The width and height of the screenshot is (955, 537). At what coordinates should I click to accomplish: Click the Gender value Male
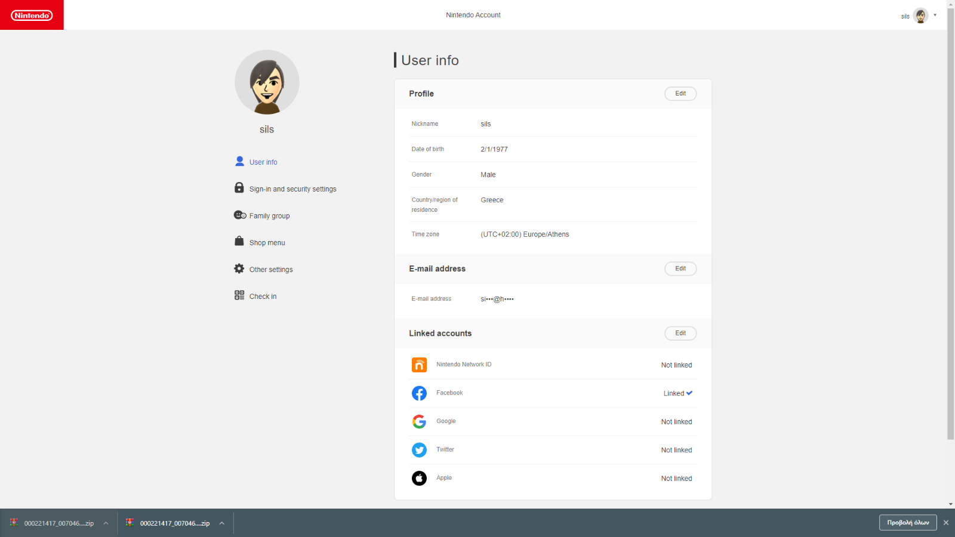(x=488, y=175)
